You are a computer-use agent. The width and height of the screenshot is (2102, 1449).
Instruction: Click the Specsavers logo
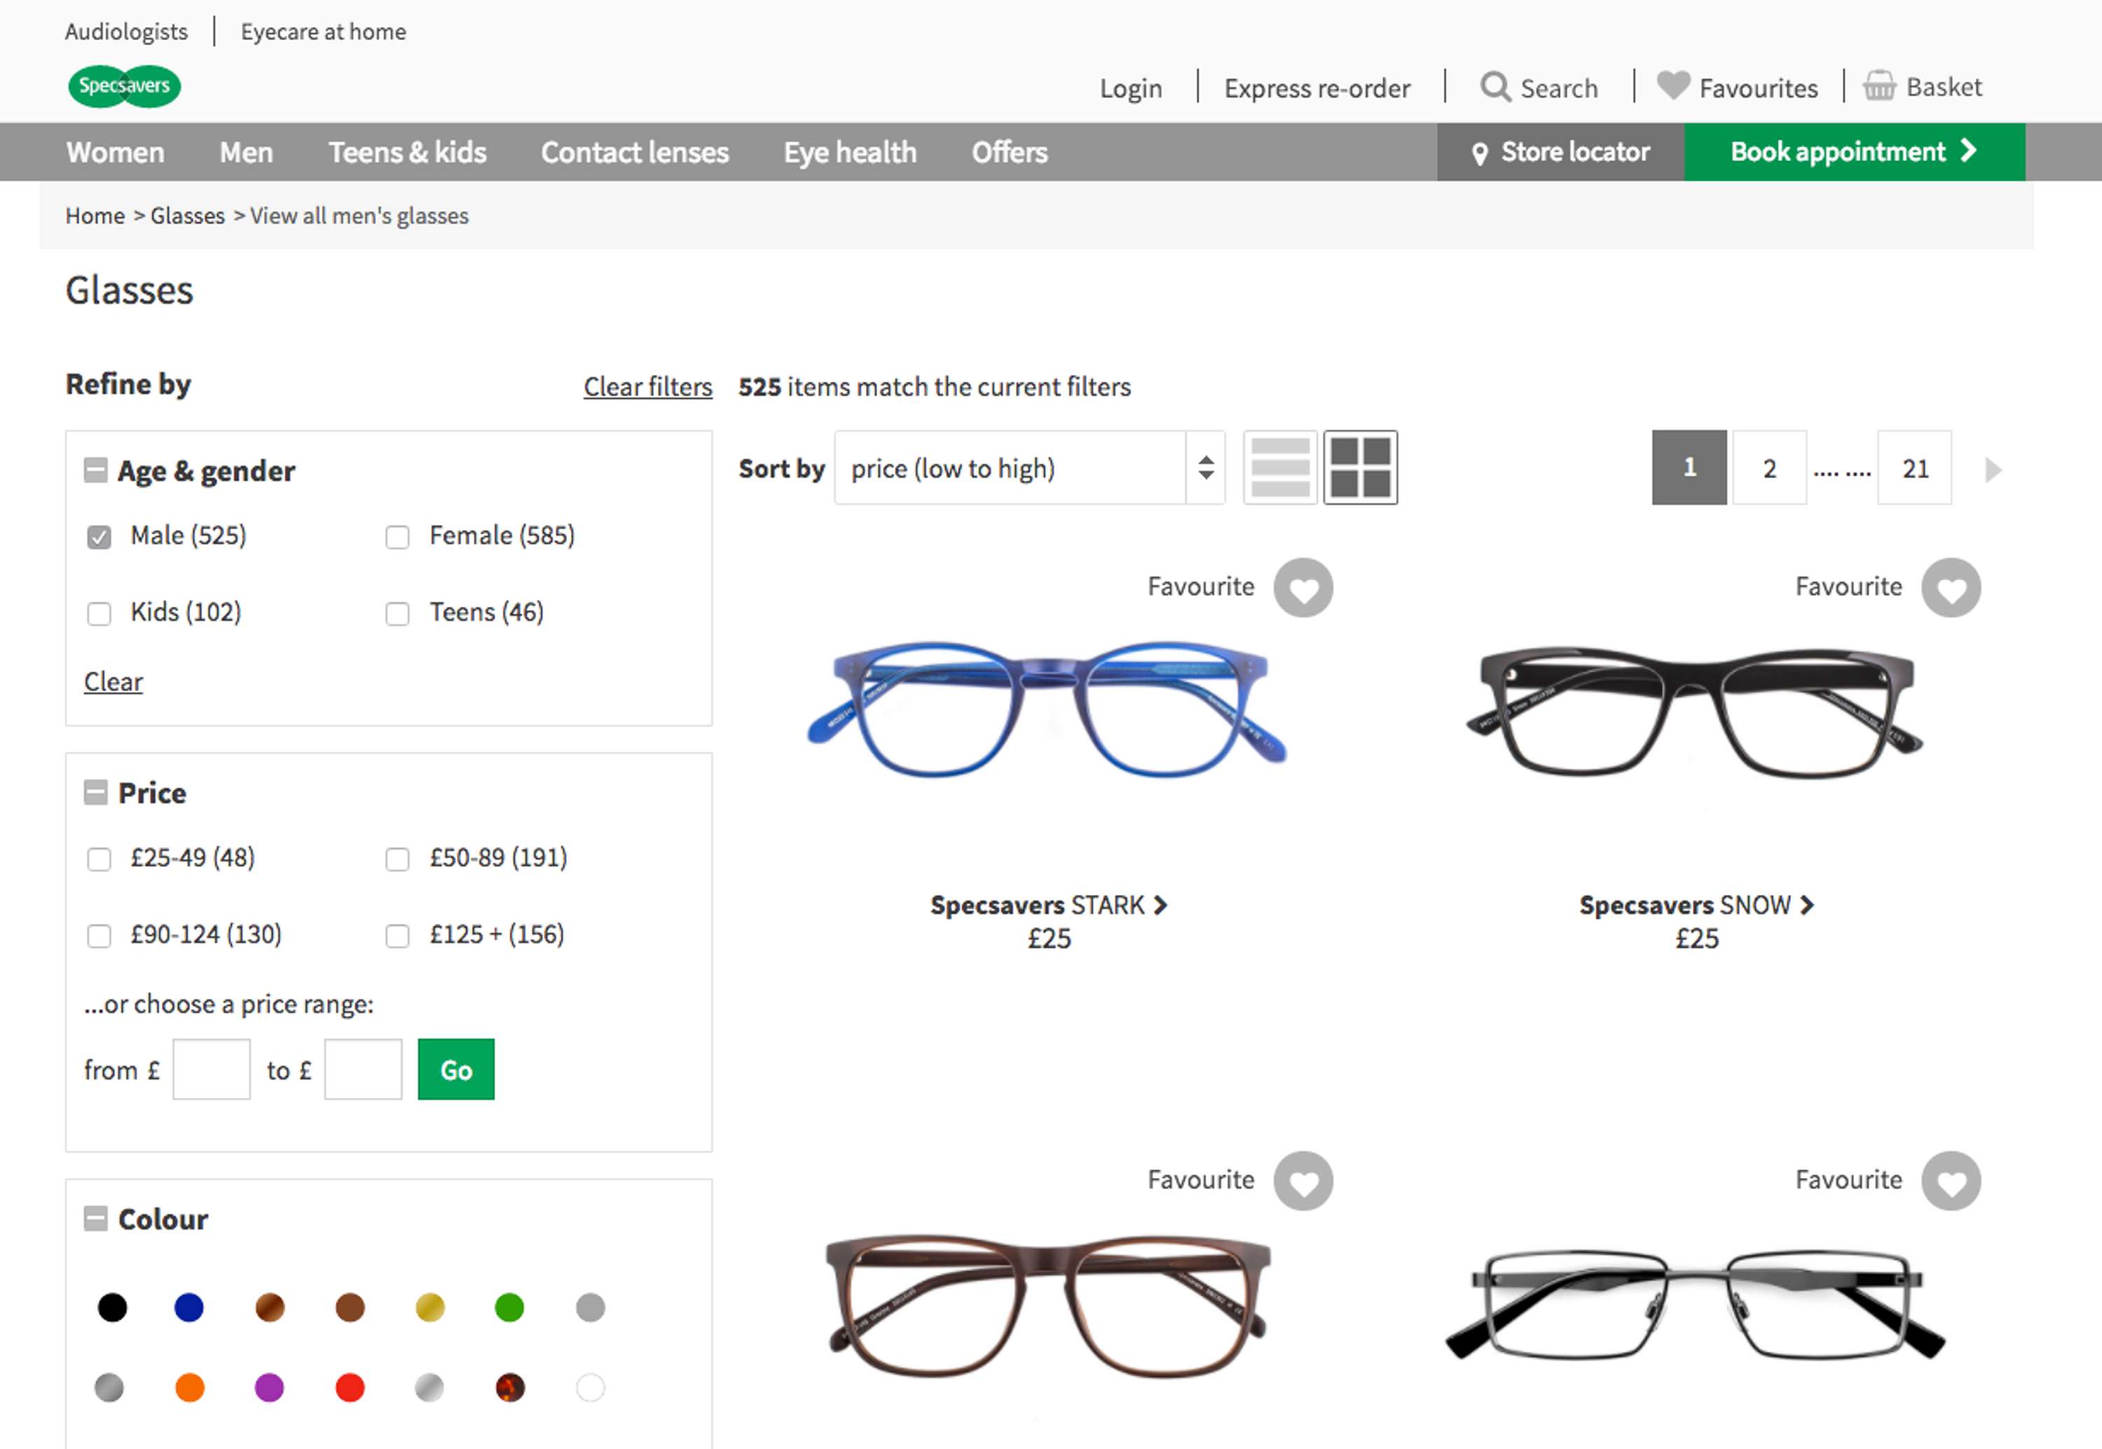(x=124, y=86)
